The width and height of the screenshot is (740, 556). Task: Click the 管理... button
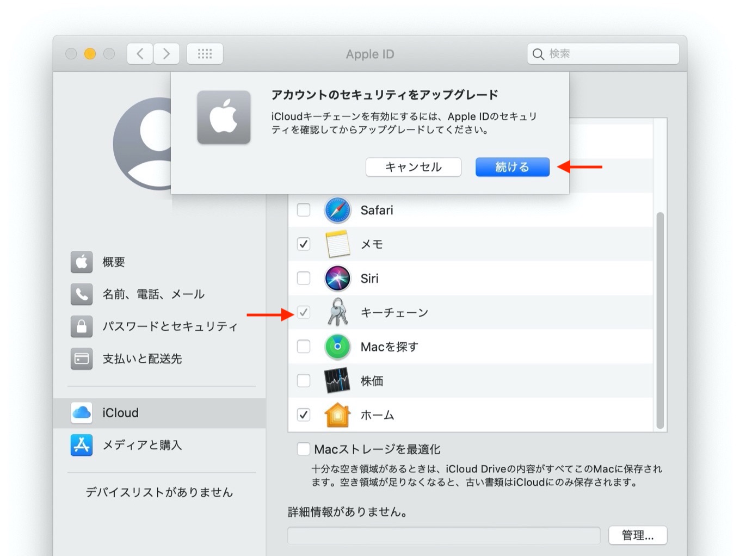click(638, 535)
